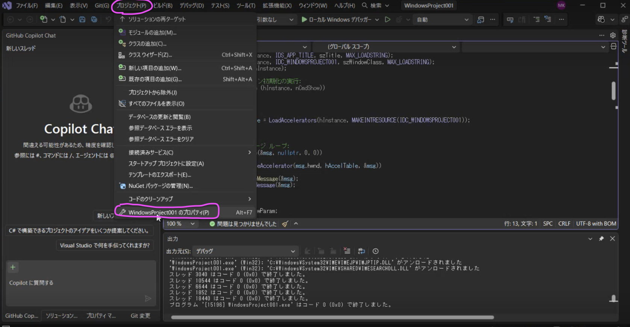Open the ビルド(B) menu

coord(162,6)
